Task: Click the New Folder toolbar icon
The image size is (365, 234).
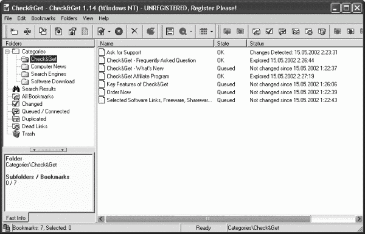Action: [x=14, y=32]
